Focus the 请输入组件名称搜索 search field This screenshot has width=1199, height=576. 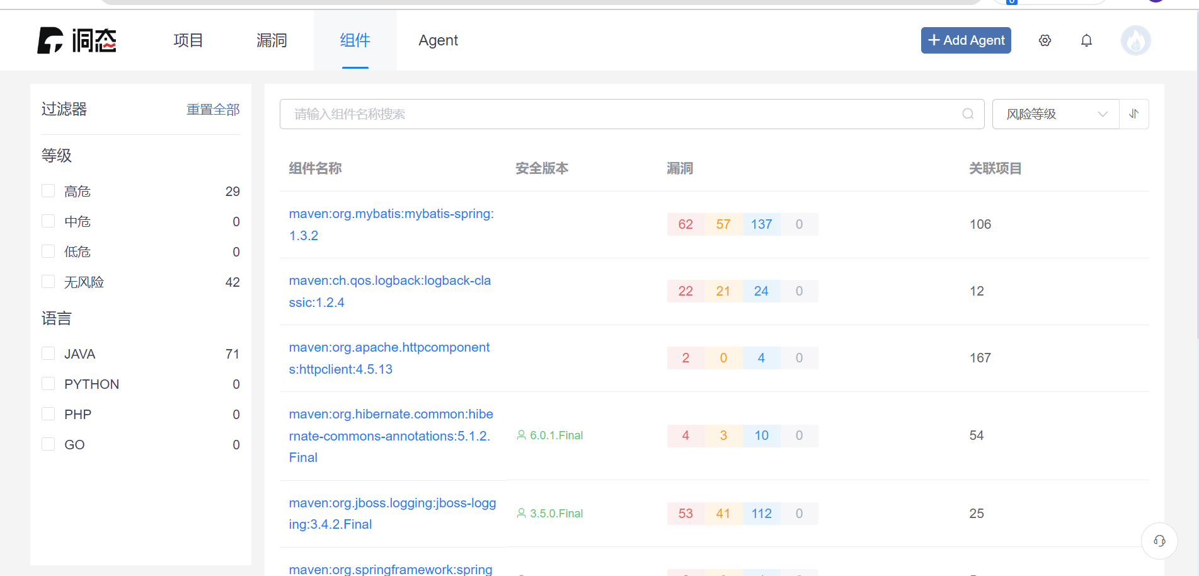coord(632,114)
